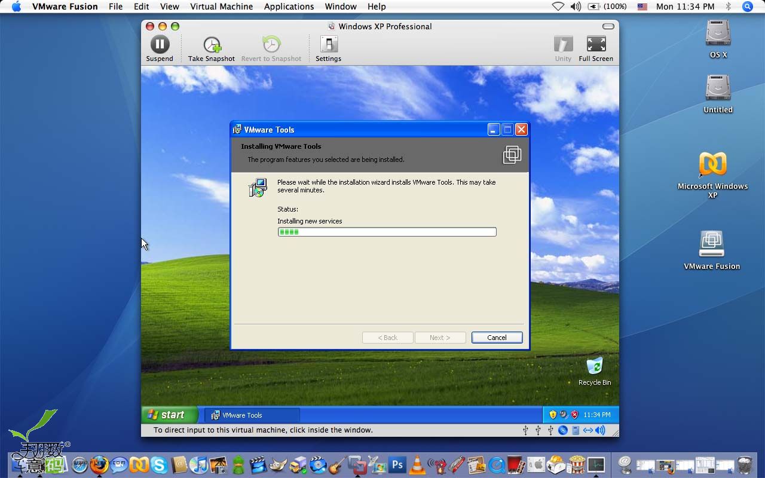Open Spotlight search
765x478 pixels.
(747, 7)
